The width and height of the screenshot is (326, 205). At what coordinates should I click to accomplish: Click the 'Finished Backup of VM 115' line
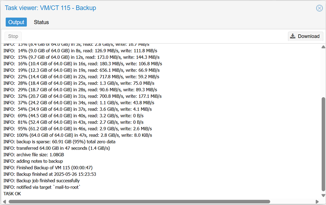point(48,168)
